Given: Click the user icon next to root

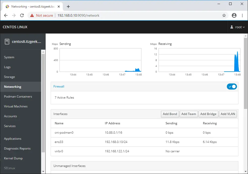Looking at the screenshot, I should click(232, 27).
